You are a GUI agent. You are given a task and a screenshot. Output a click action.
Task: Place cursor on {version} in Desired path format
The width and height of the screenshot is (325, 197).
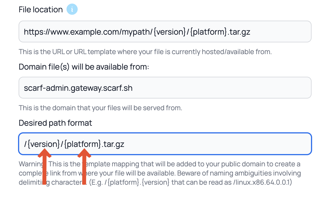[x=43, y=144]
